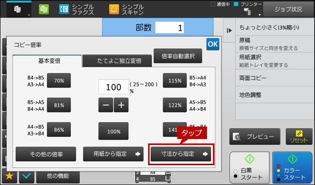Select the 81% reduction ratio

(x=59, y=105)
